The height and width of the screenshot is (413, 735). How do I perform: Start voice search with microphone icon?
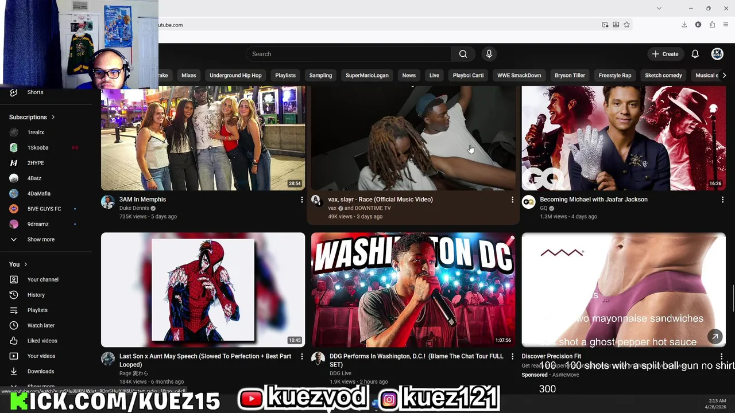coord(489,54)
